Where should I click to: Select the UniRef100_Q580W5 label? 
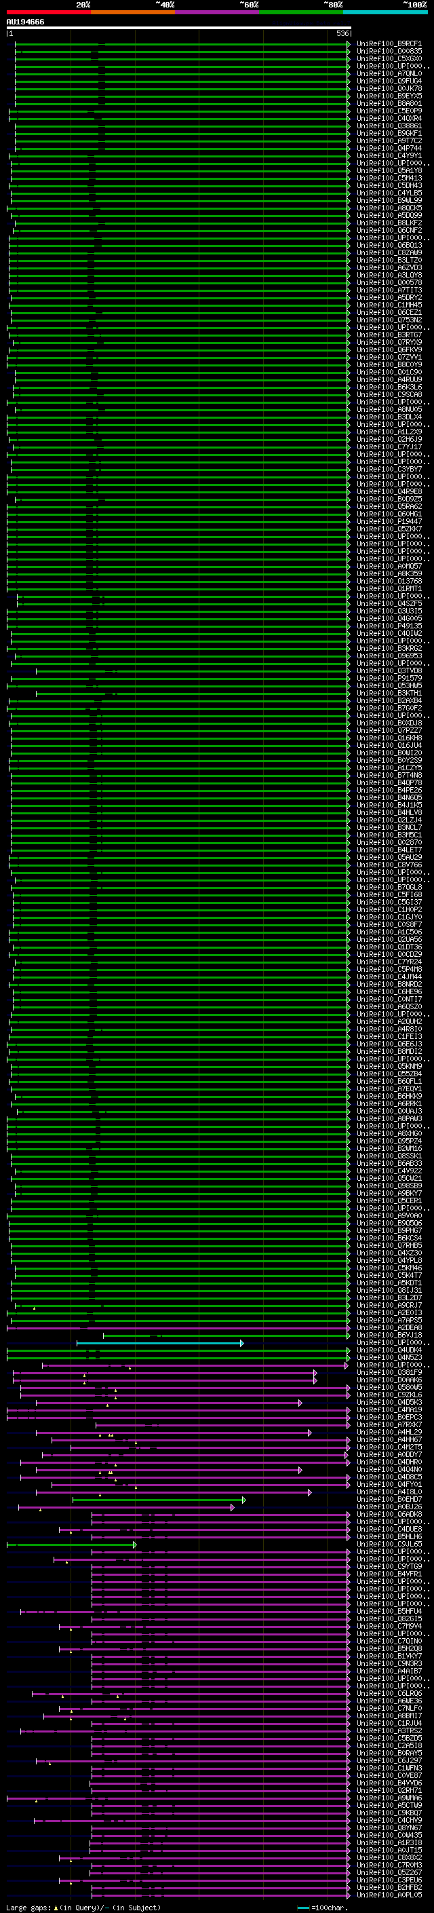coord(389,1387)
